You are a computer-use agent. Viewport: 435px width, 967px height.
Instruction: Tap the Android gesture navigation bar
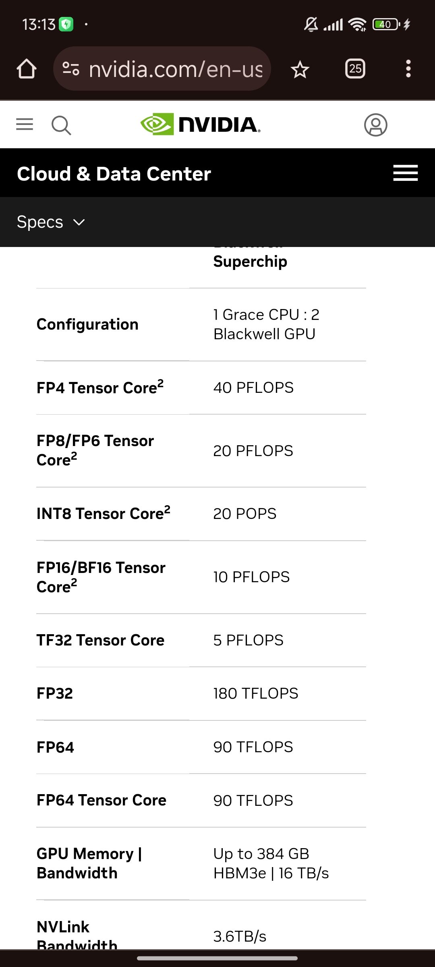click(x=217, y=958)
